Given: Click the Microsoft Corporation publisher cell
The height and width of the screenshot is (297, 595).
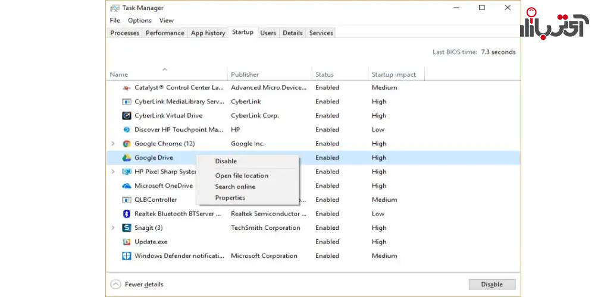Looking at the screenshot, I should point(264,256).
